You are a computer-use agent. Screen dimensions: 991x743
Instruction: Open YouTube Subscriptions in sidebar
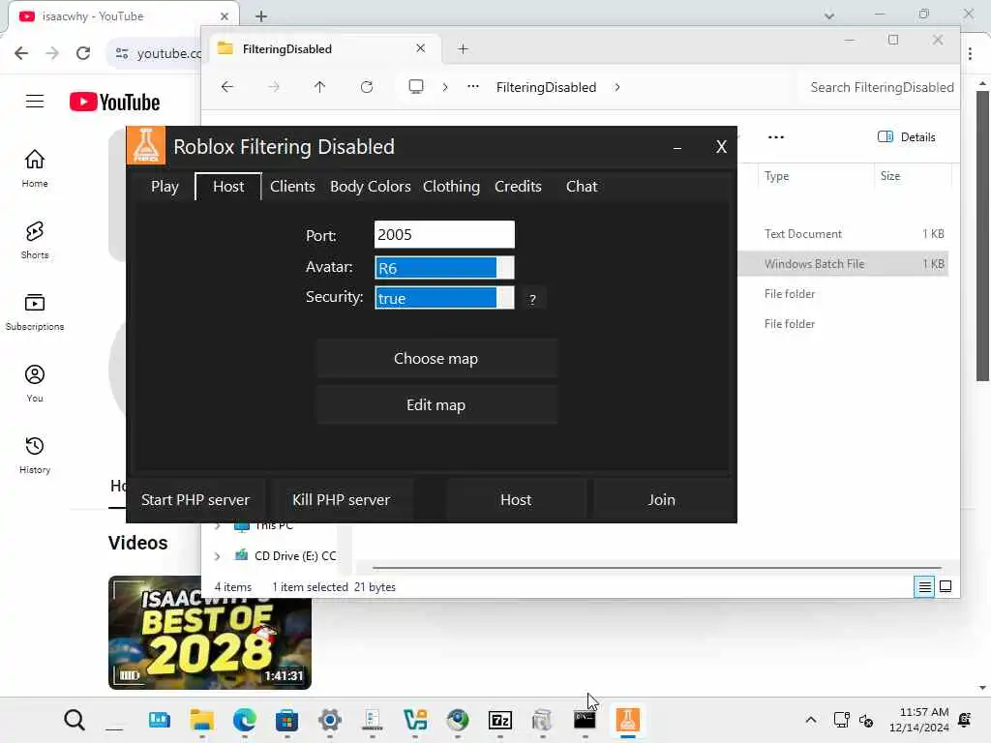tap(35, 312)
